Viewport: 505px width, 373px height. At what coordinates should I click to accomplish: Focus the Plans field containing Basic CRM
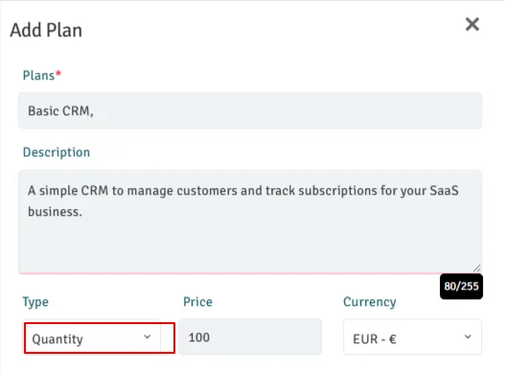[x=250, y=110]
